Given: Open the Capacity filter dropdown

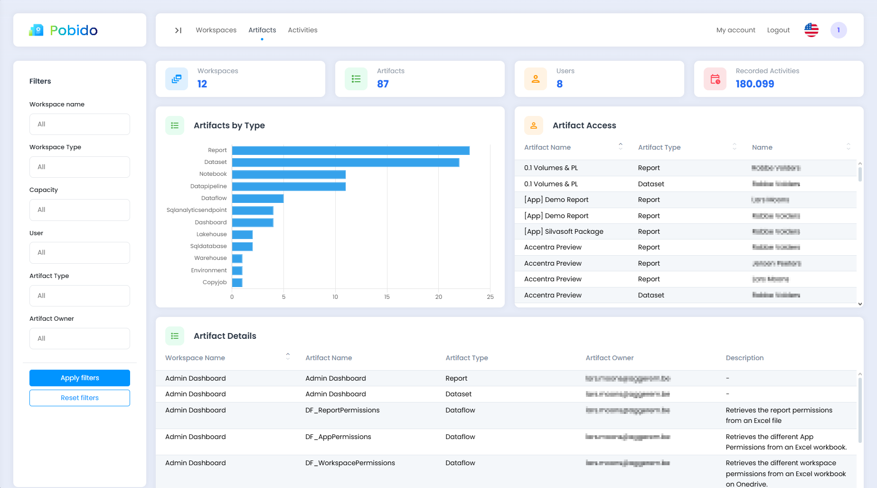Looking at the screenshot, I should pyautogui.click(x=80, y=210).
